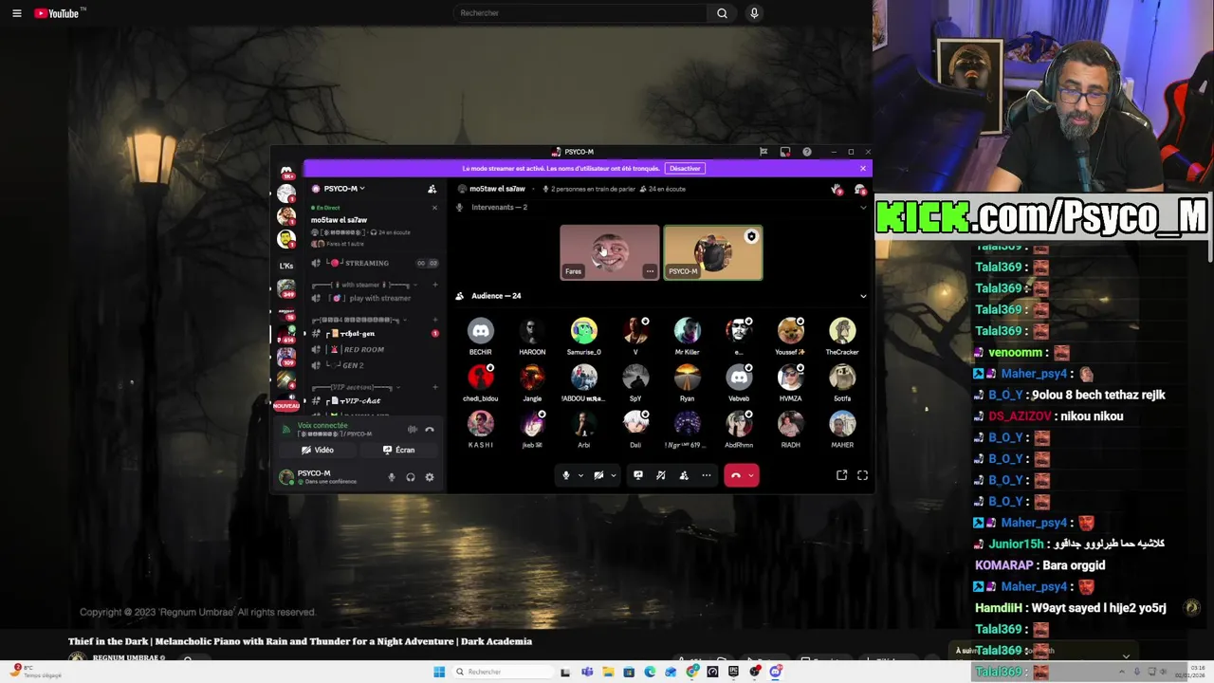Click MAHER audience avatar

point(842,424)
